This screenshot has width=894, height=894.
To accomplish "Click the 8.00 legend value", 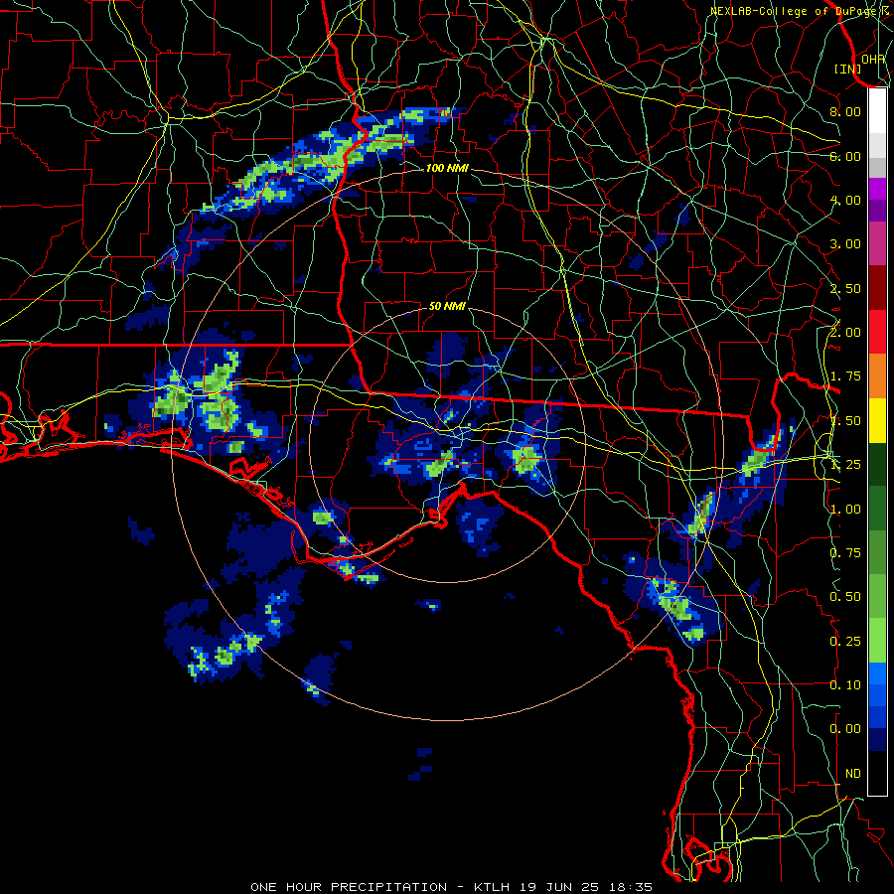I will (845, 111).
